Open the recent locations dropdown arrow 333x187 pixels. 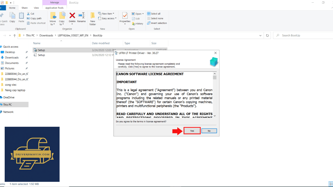click(x=10, y=35)
